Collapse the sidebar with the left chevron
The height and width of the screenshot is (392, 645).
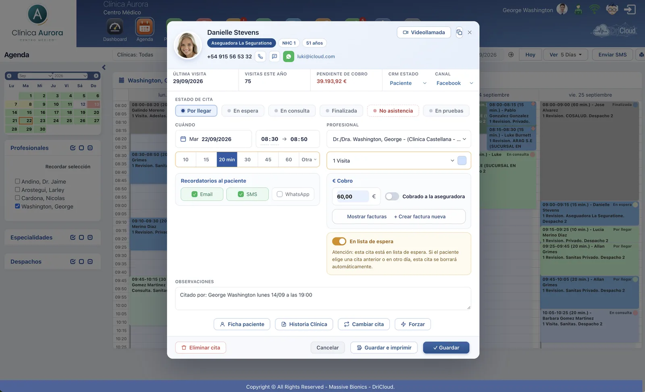(104, 67)
